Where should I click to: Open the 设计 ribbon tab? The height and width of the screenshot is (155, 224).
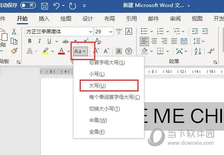click(x=88, y=19)
